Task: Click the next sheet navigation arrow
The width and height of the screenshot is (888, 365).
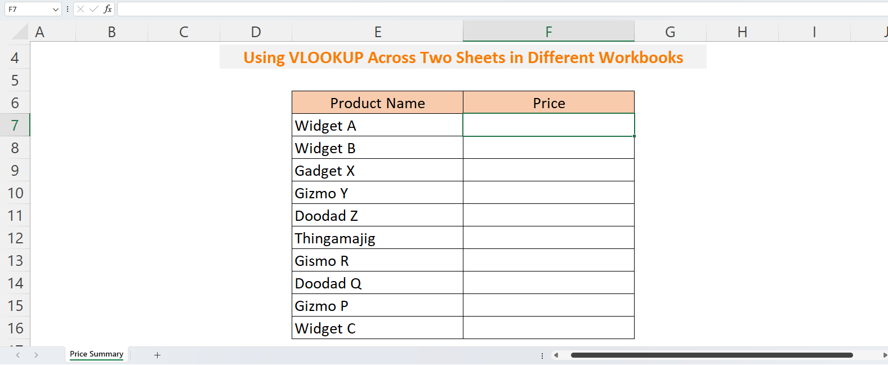Action: coord(36,355)
